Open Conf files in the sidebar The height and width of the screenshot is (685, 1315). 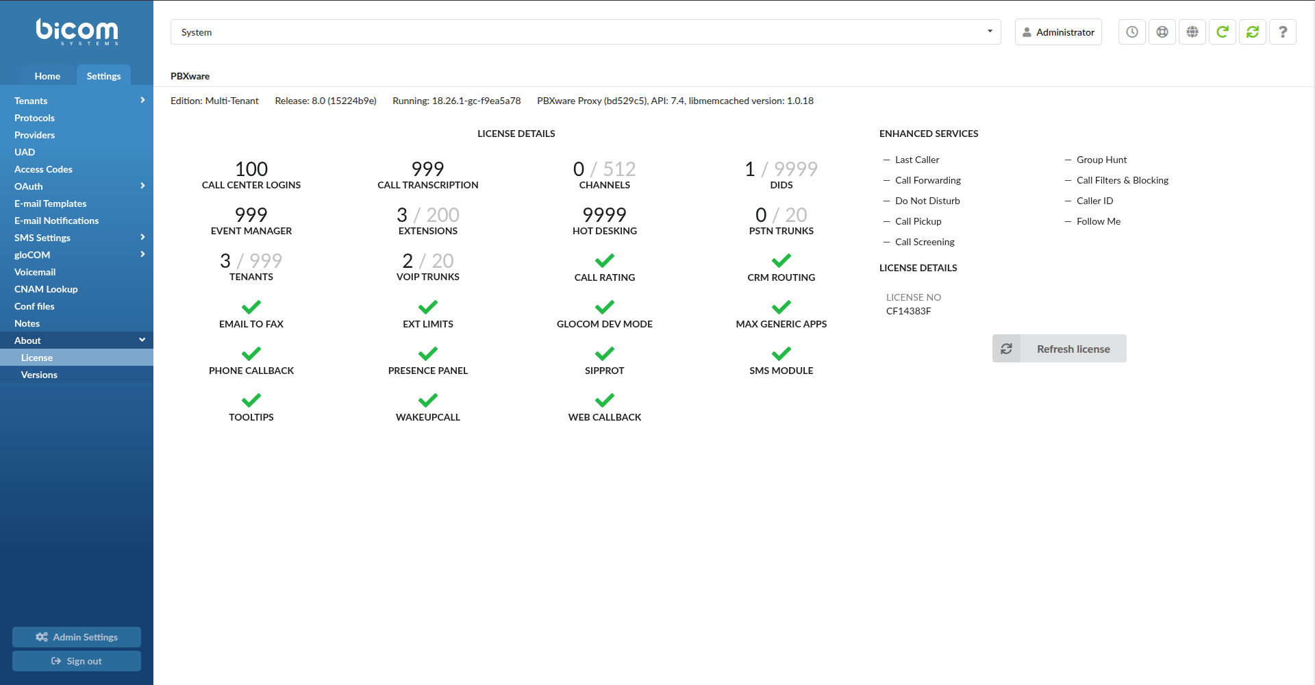click(77, 306)
